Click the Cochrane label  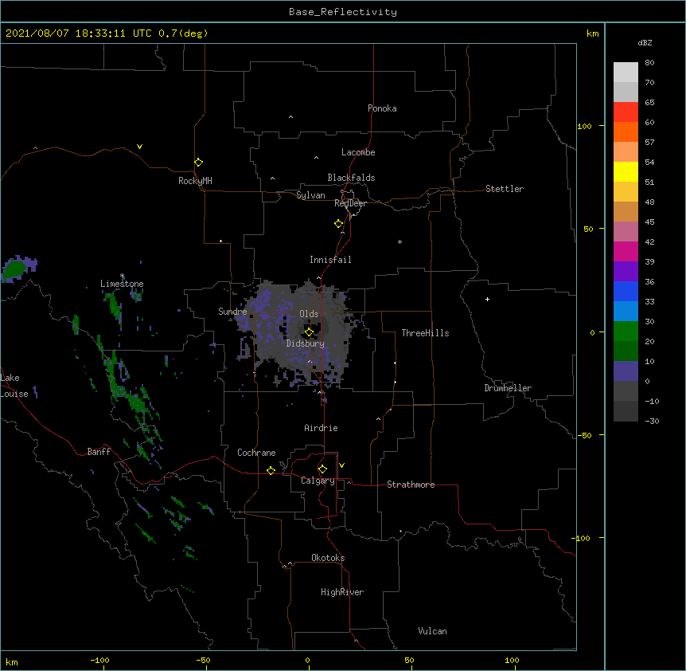256,453
